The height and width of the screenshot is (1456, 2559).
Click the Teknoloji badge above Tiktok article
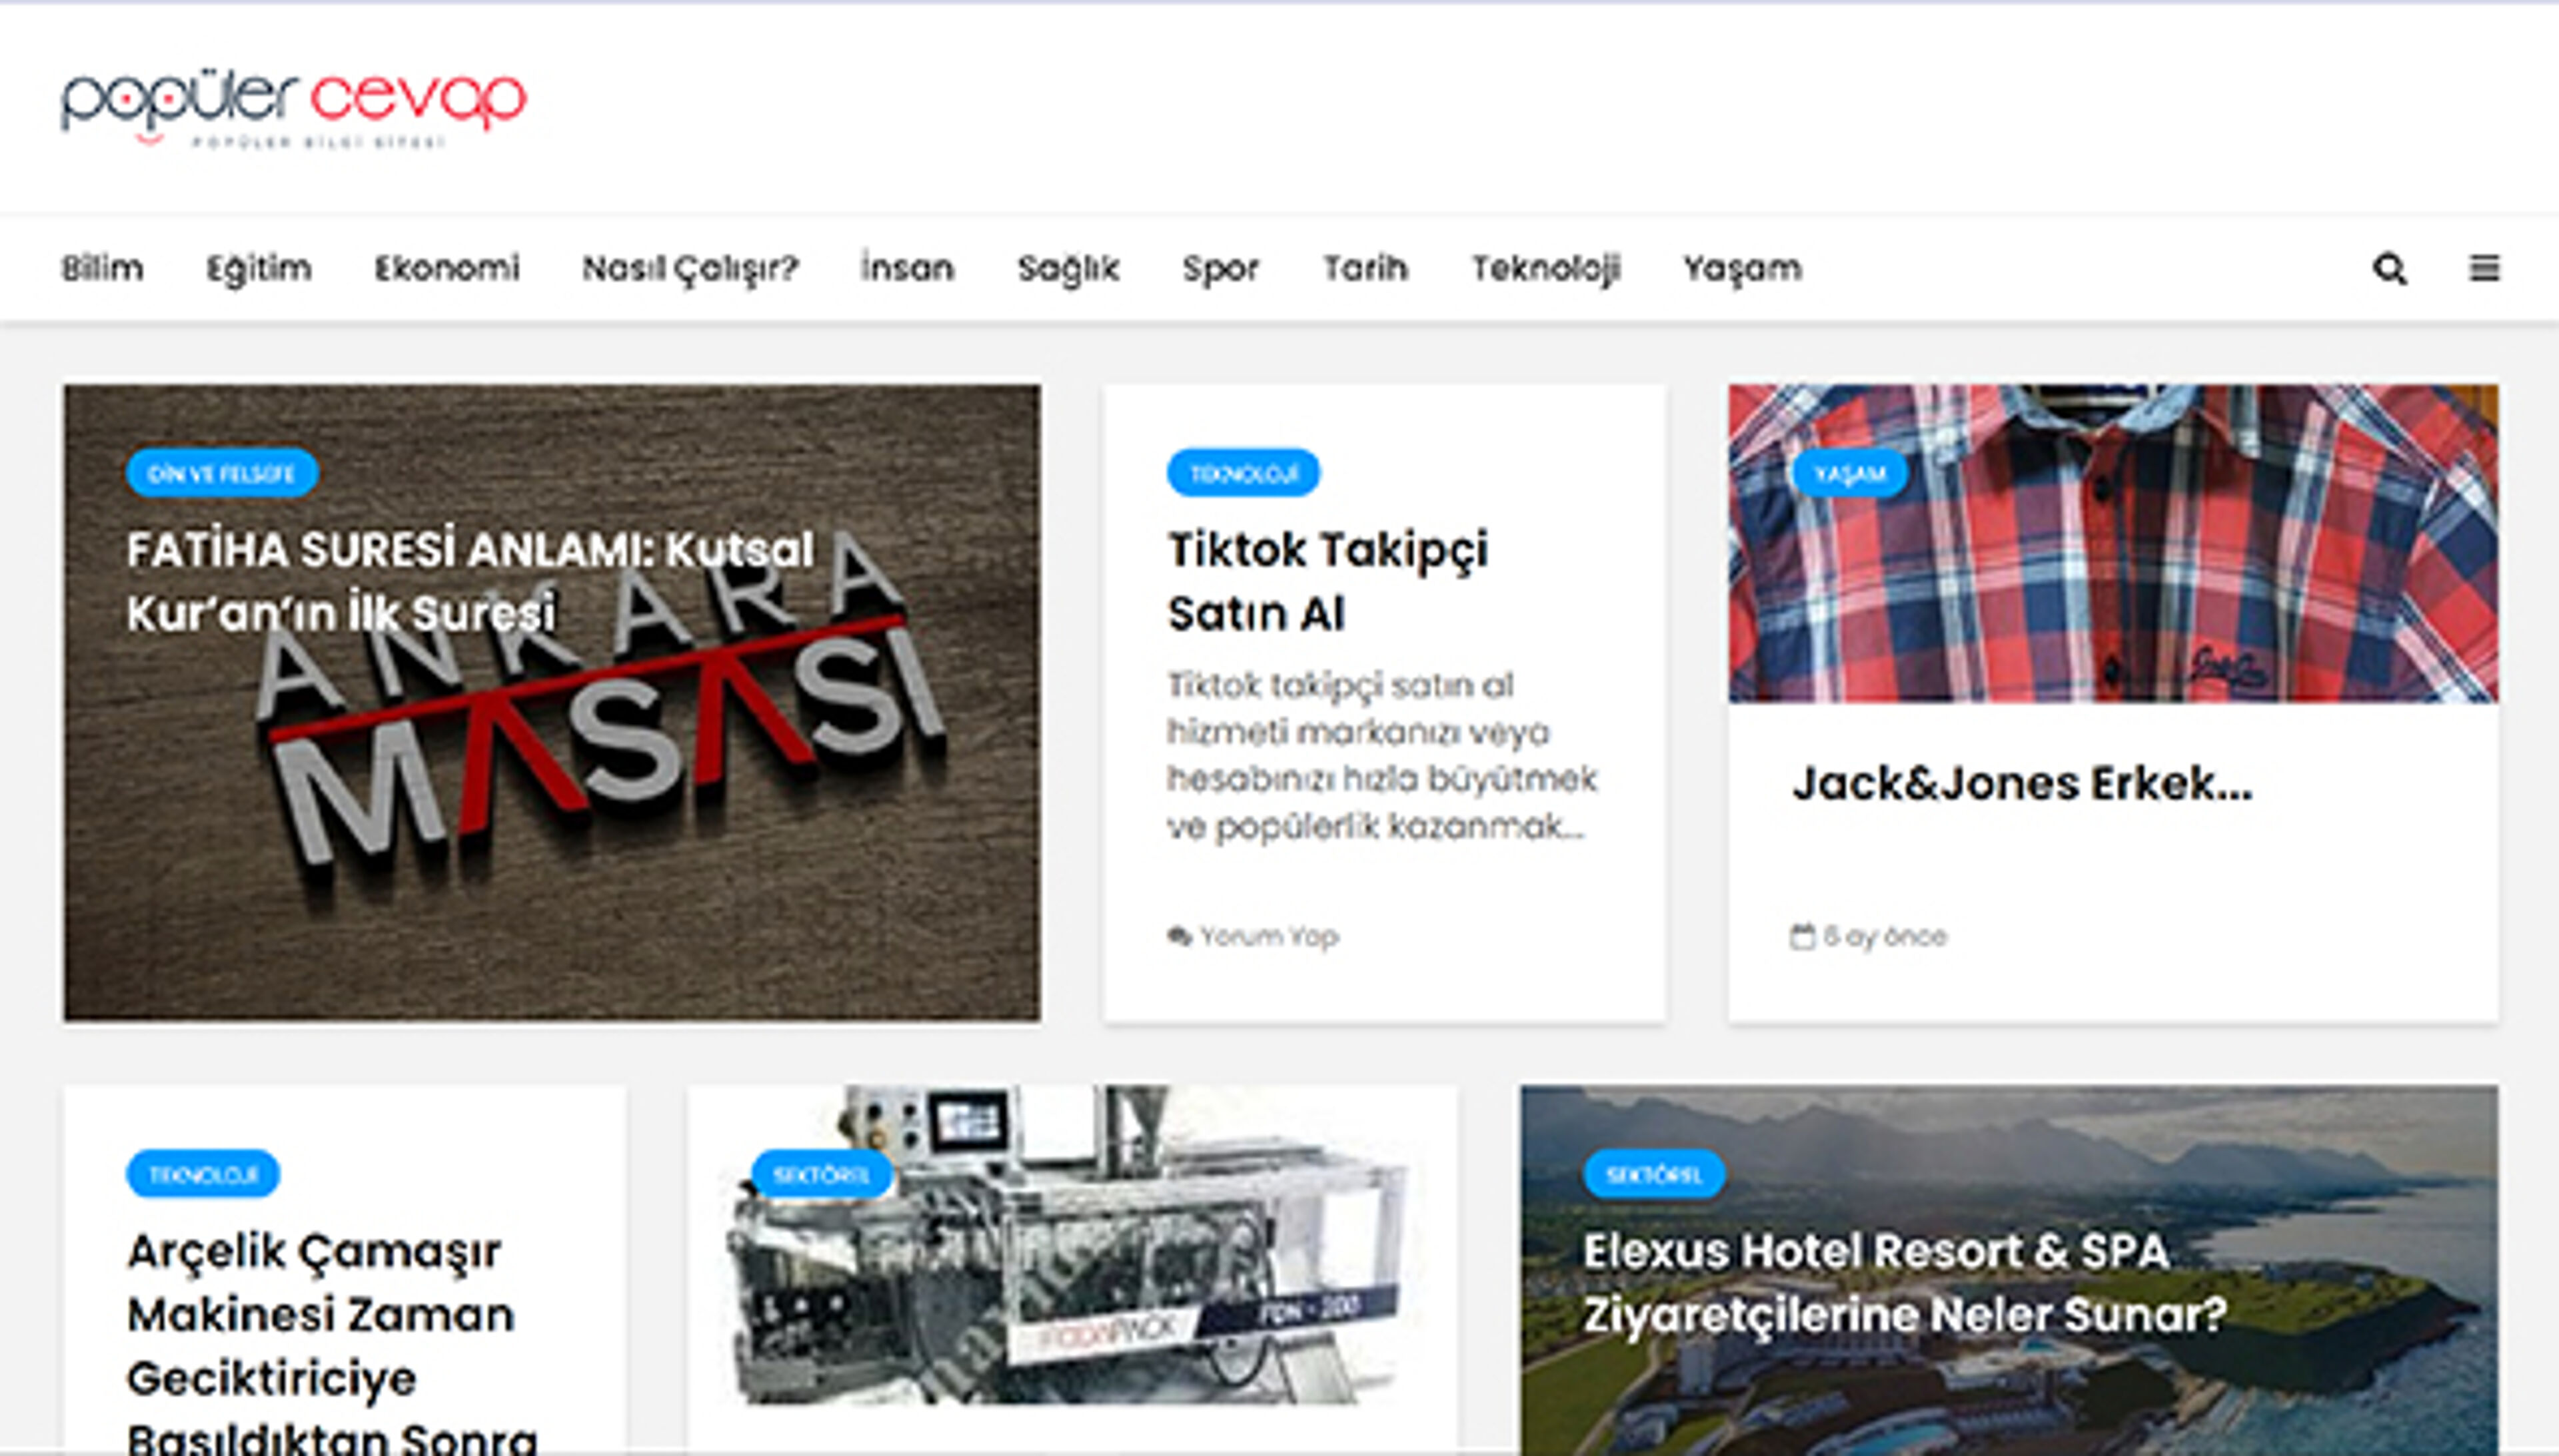coord(1242,473)
